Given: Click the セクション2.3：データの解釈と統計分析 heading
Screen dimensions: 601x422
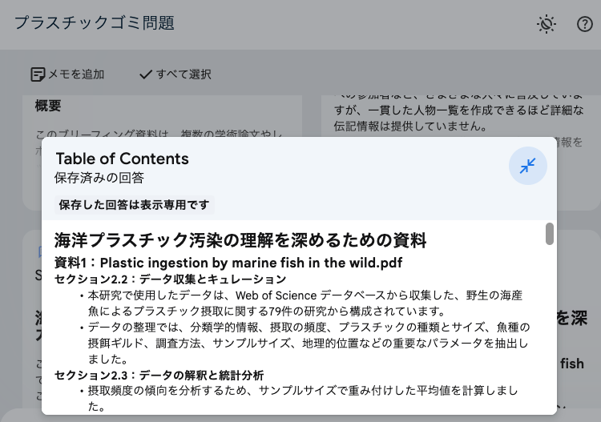Looking at the screenshot, I should point(159,375).
